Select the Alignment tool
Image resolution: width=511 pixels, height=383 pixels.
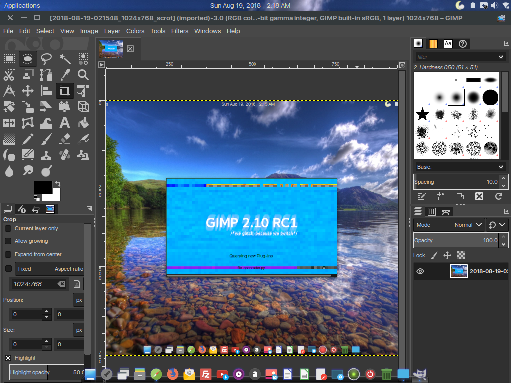(x=46, y=91)
